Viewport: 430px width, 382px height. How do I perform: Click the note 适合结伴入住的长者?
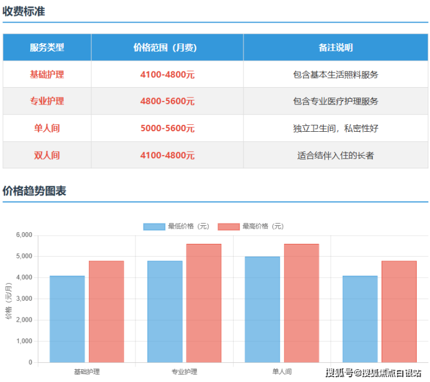click(336, 155)
